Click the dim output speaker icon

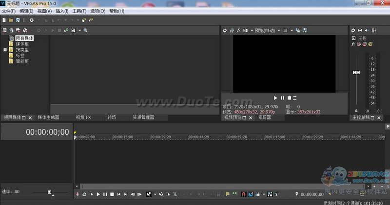tap(367, 30)
